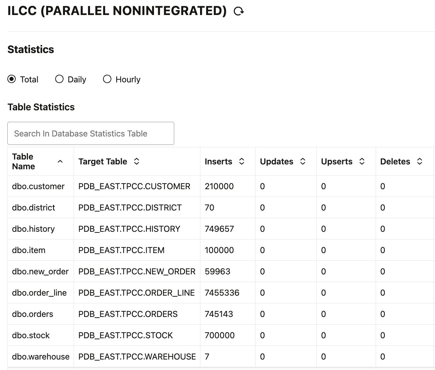Select the Daily statistics radio button
This screenshot has height=370, width=435.
(59, 79)
